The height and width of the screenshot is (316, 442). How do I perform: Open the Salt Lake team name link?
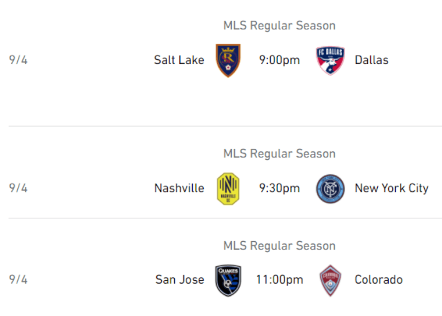pos(178,60)
